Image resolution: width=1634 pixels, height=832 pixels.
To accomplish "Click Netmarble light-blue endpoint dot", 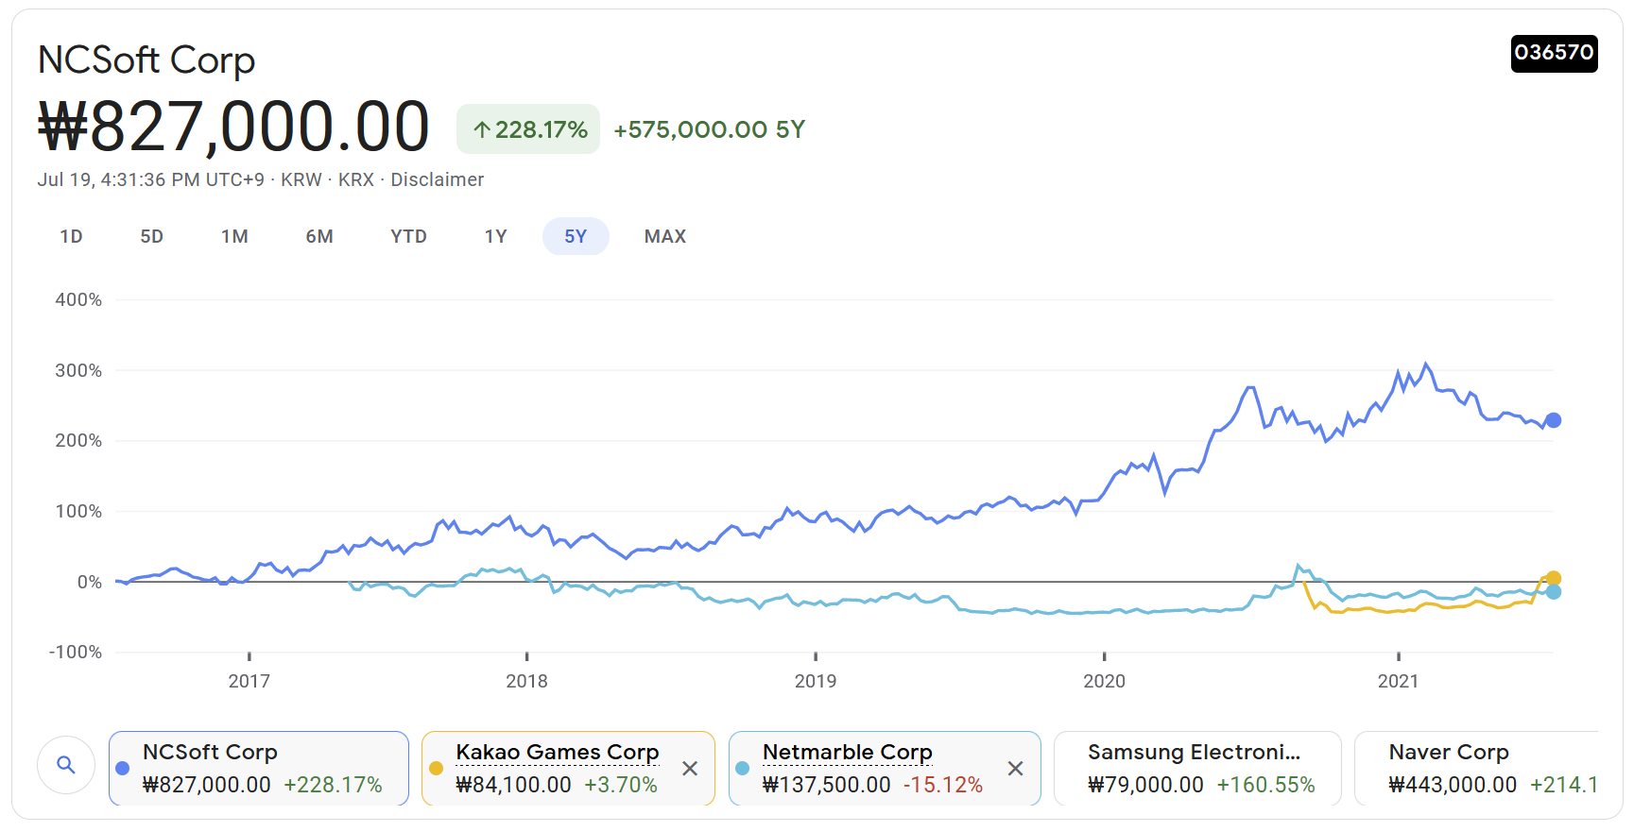I will coord(1553,592).
